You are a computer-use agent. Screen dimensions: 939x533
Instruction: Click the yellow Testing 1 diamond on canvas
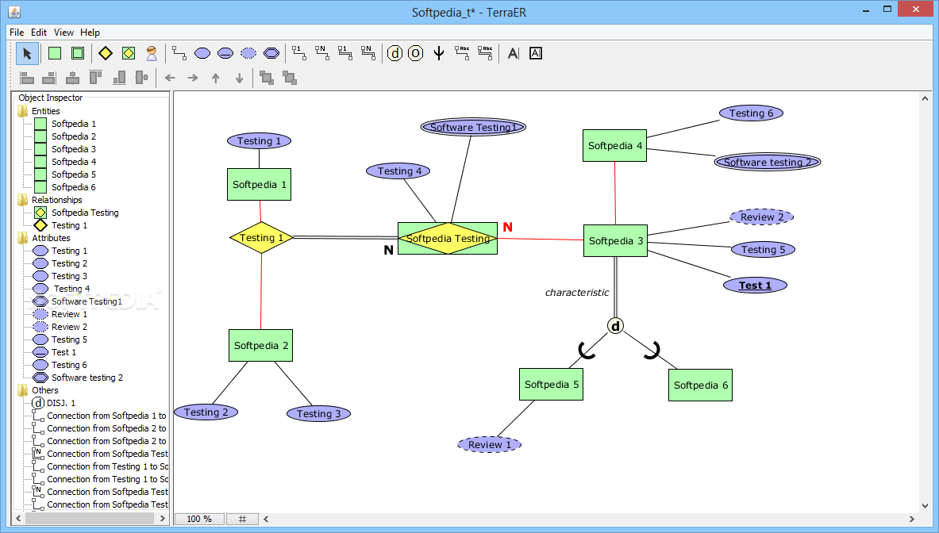pyautogui.click(x=261, y=237)
